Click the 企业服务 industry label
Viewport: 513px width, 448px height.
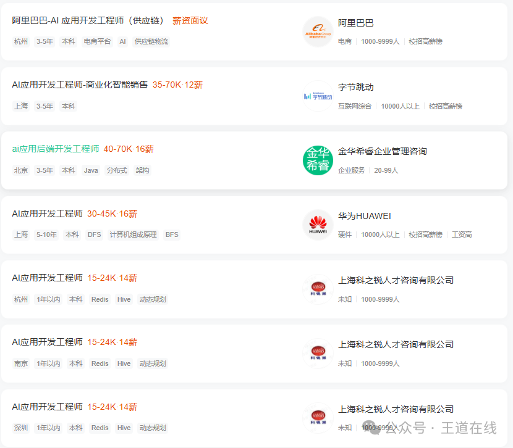coord(352,170)
